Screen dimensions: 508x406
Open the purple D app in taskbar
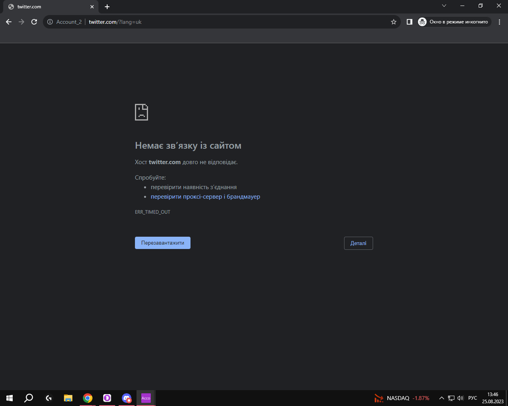tap(107, 398)
